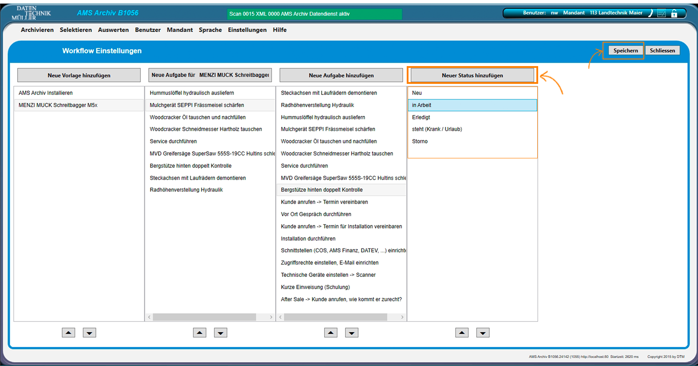Open the Einstellungen menu
The image size is (698, 366).
[247, 30]
